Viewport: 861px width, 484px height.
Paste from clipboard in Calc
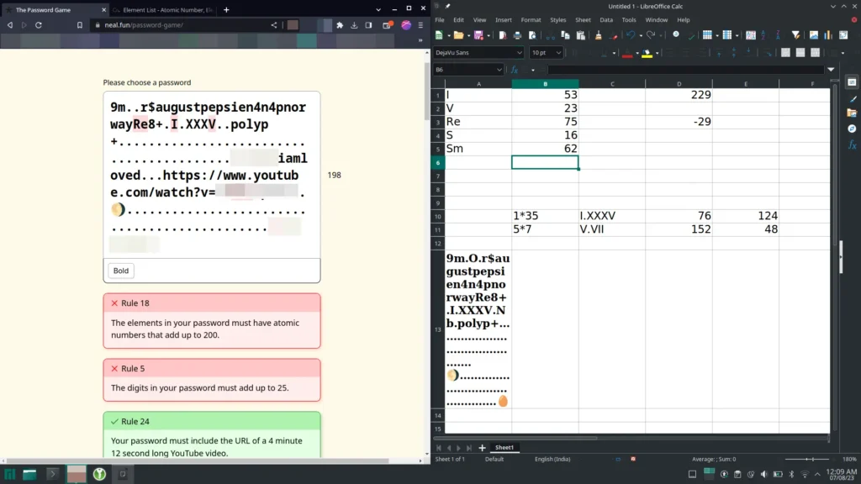pos(580,35)
